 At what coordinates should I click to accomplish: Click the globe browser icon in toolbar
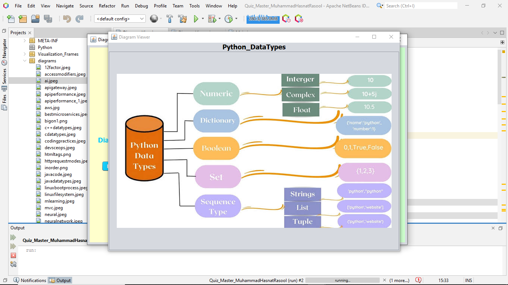(x=154, y=19)
